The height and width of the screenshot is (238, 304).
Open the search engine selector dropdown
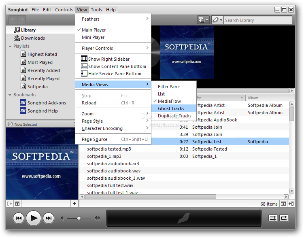pyautogui.click(x=217, y=20)
